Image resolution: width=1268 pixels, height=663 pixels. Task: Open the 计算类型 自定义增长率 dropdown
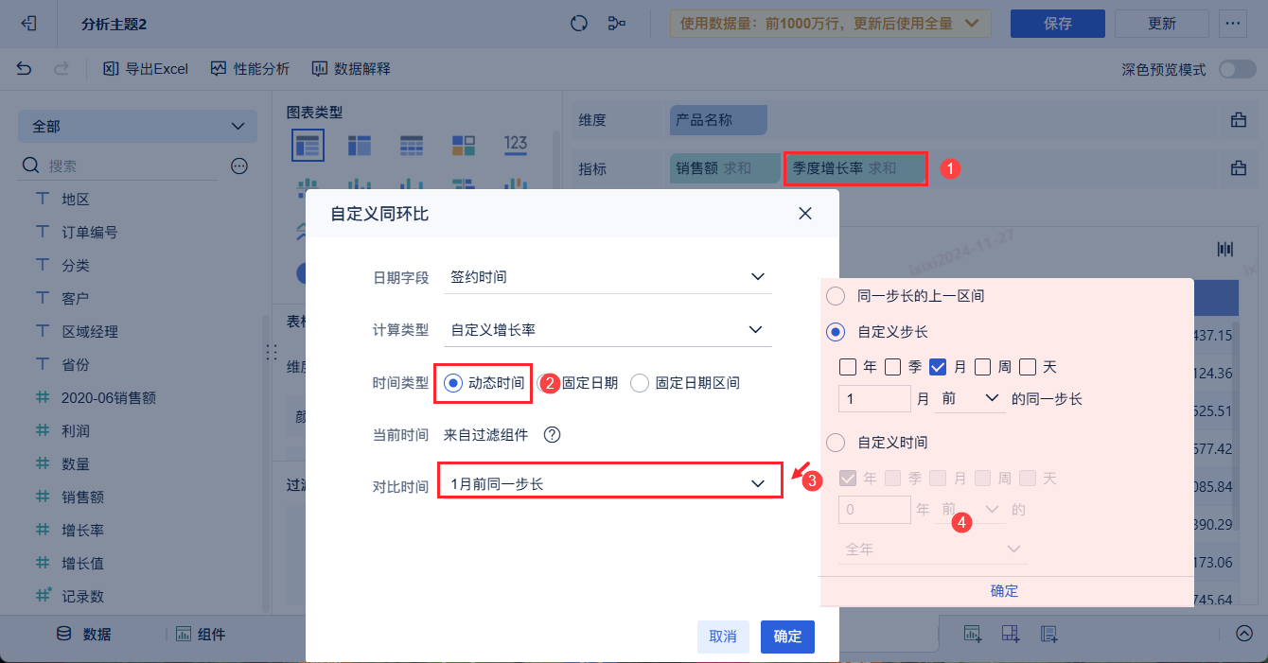[x=608, y=330]
